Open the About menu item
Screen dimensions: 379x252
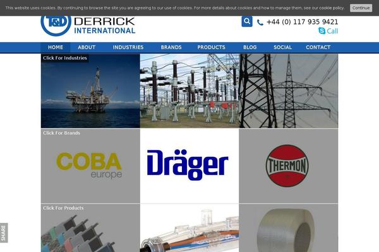click(87, 47)
